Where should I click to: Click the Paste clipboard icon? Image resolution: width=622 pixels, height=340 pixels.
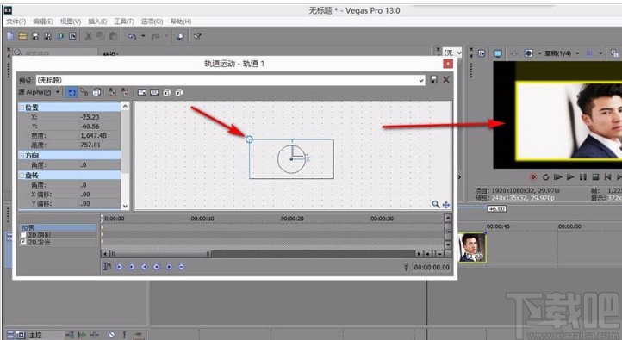click(113, 36)
